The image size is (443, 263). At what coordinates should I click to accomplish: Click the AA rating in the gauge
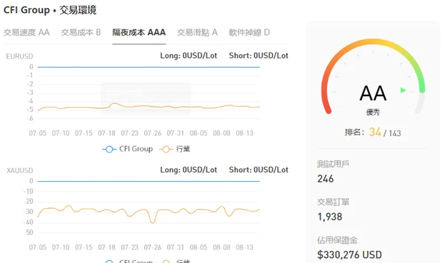373,93
